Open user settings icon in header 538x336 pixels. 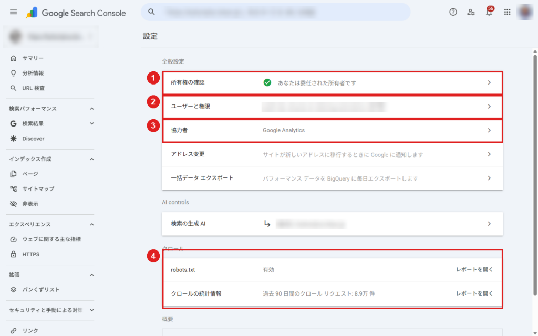point(471,13)
